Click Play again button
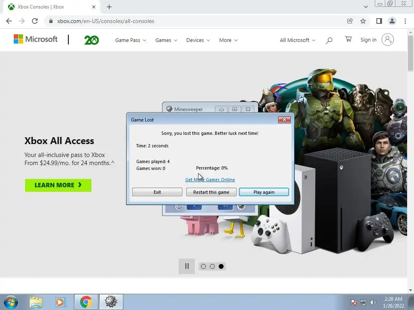The width and height of the screenshot is (414, 310). [x=264, y=192]
